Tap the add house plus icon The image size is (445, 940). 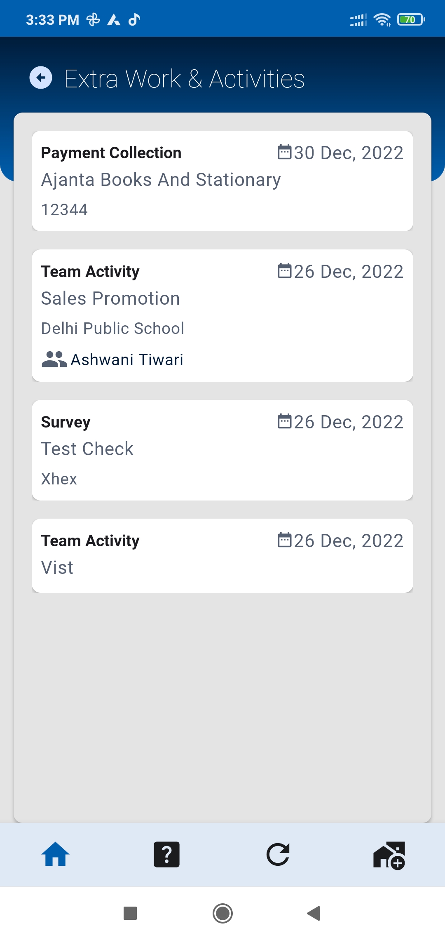tap(389, 855)
